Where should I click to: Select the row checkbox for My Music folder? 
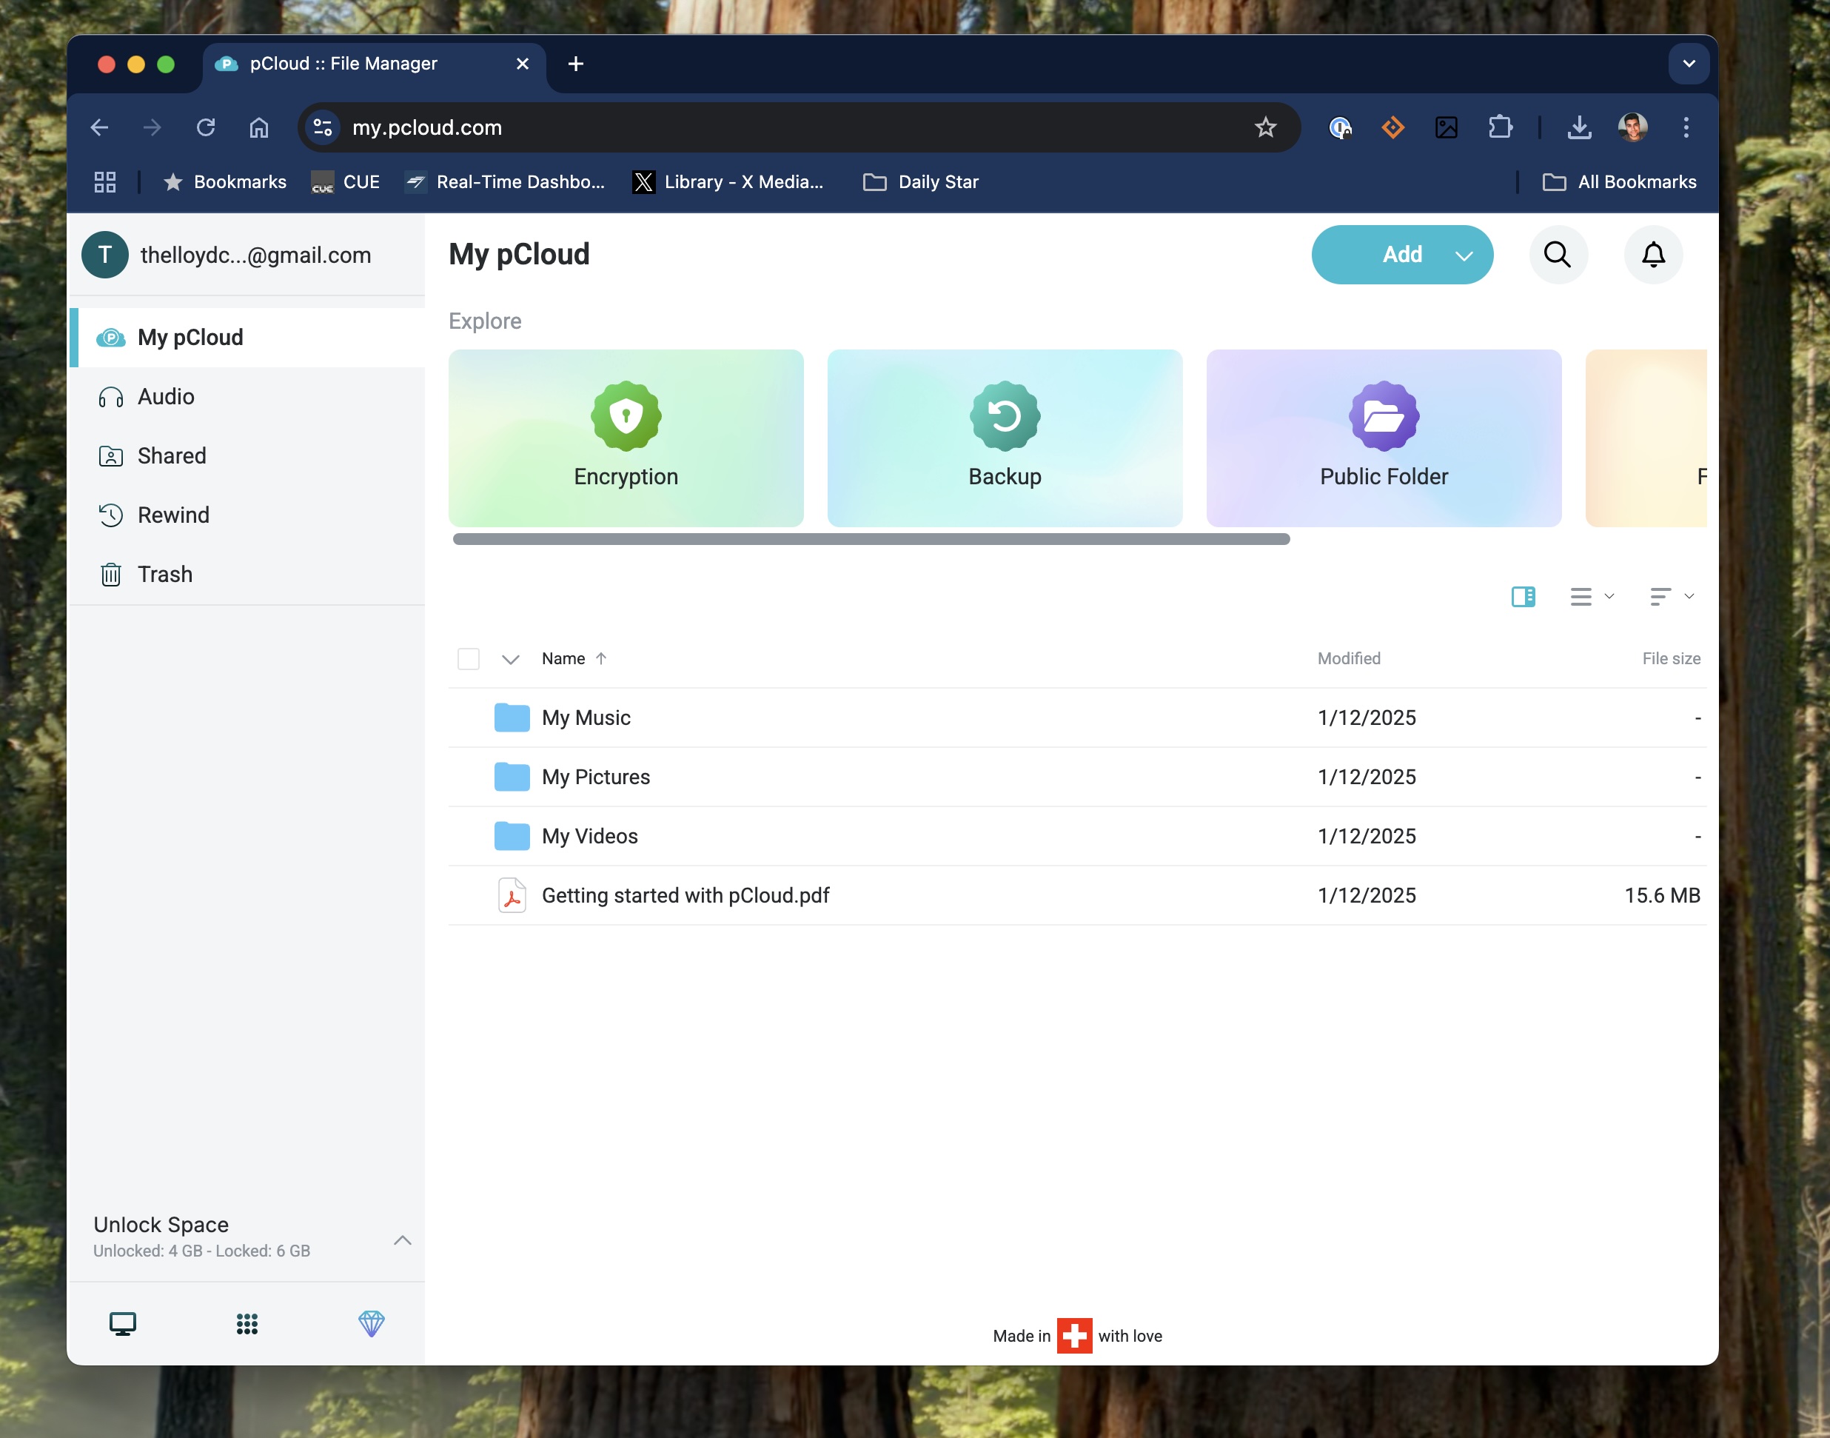[469, 718]
